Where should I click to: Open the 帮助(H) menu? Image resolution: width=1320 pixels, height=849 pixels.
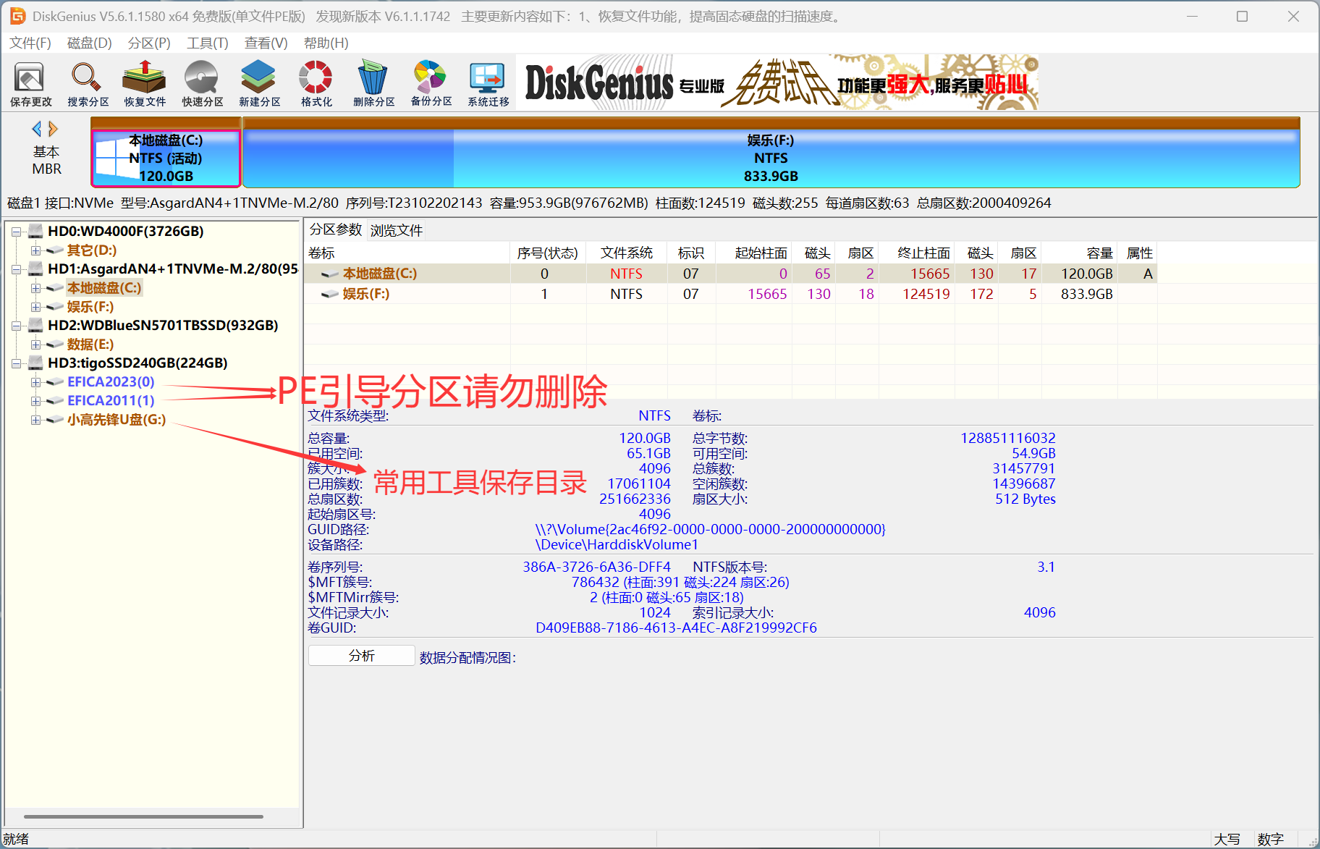click(326, 43)
